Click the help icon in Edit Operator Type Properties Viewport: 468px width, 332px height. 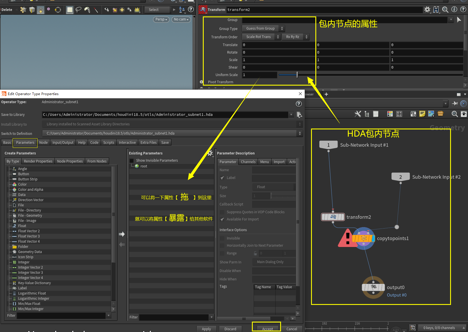pyautogui.click(x=299, y=104)
